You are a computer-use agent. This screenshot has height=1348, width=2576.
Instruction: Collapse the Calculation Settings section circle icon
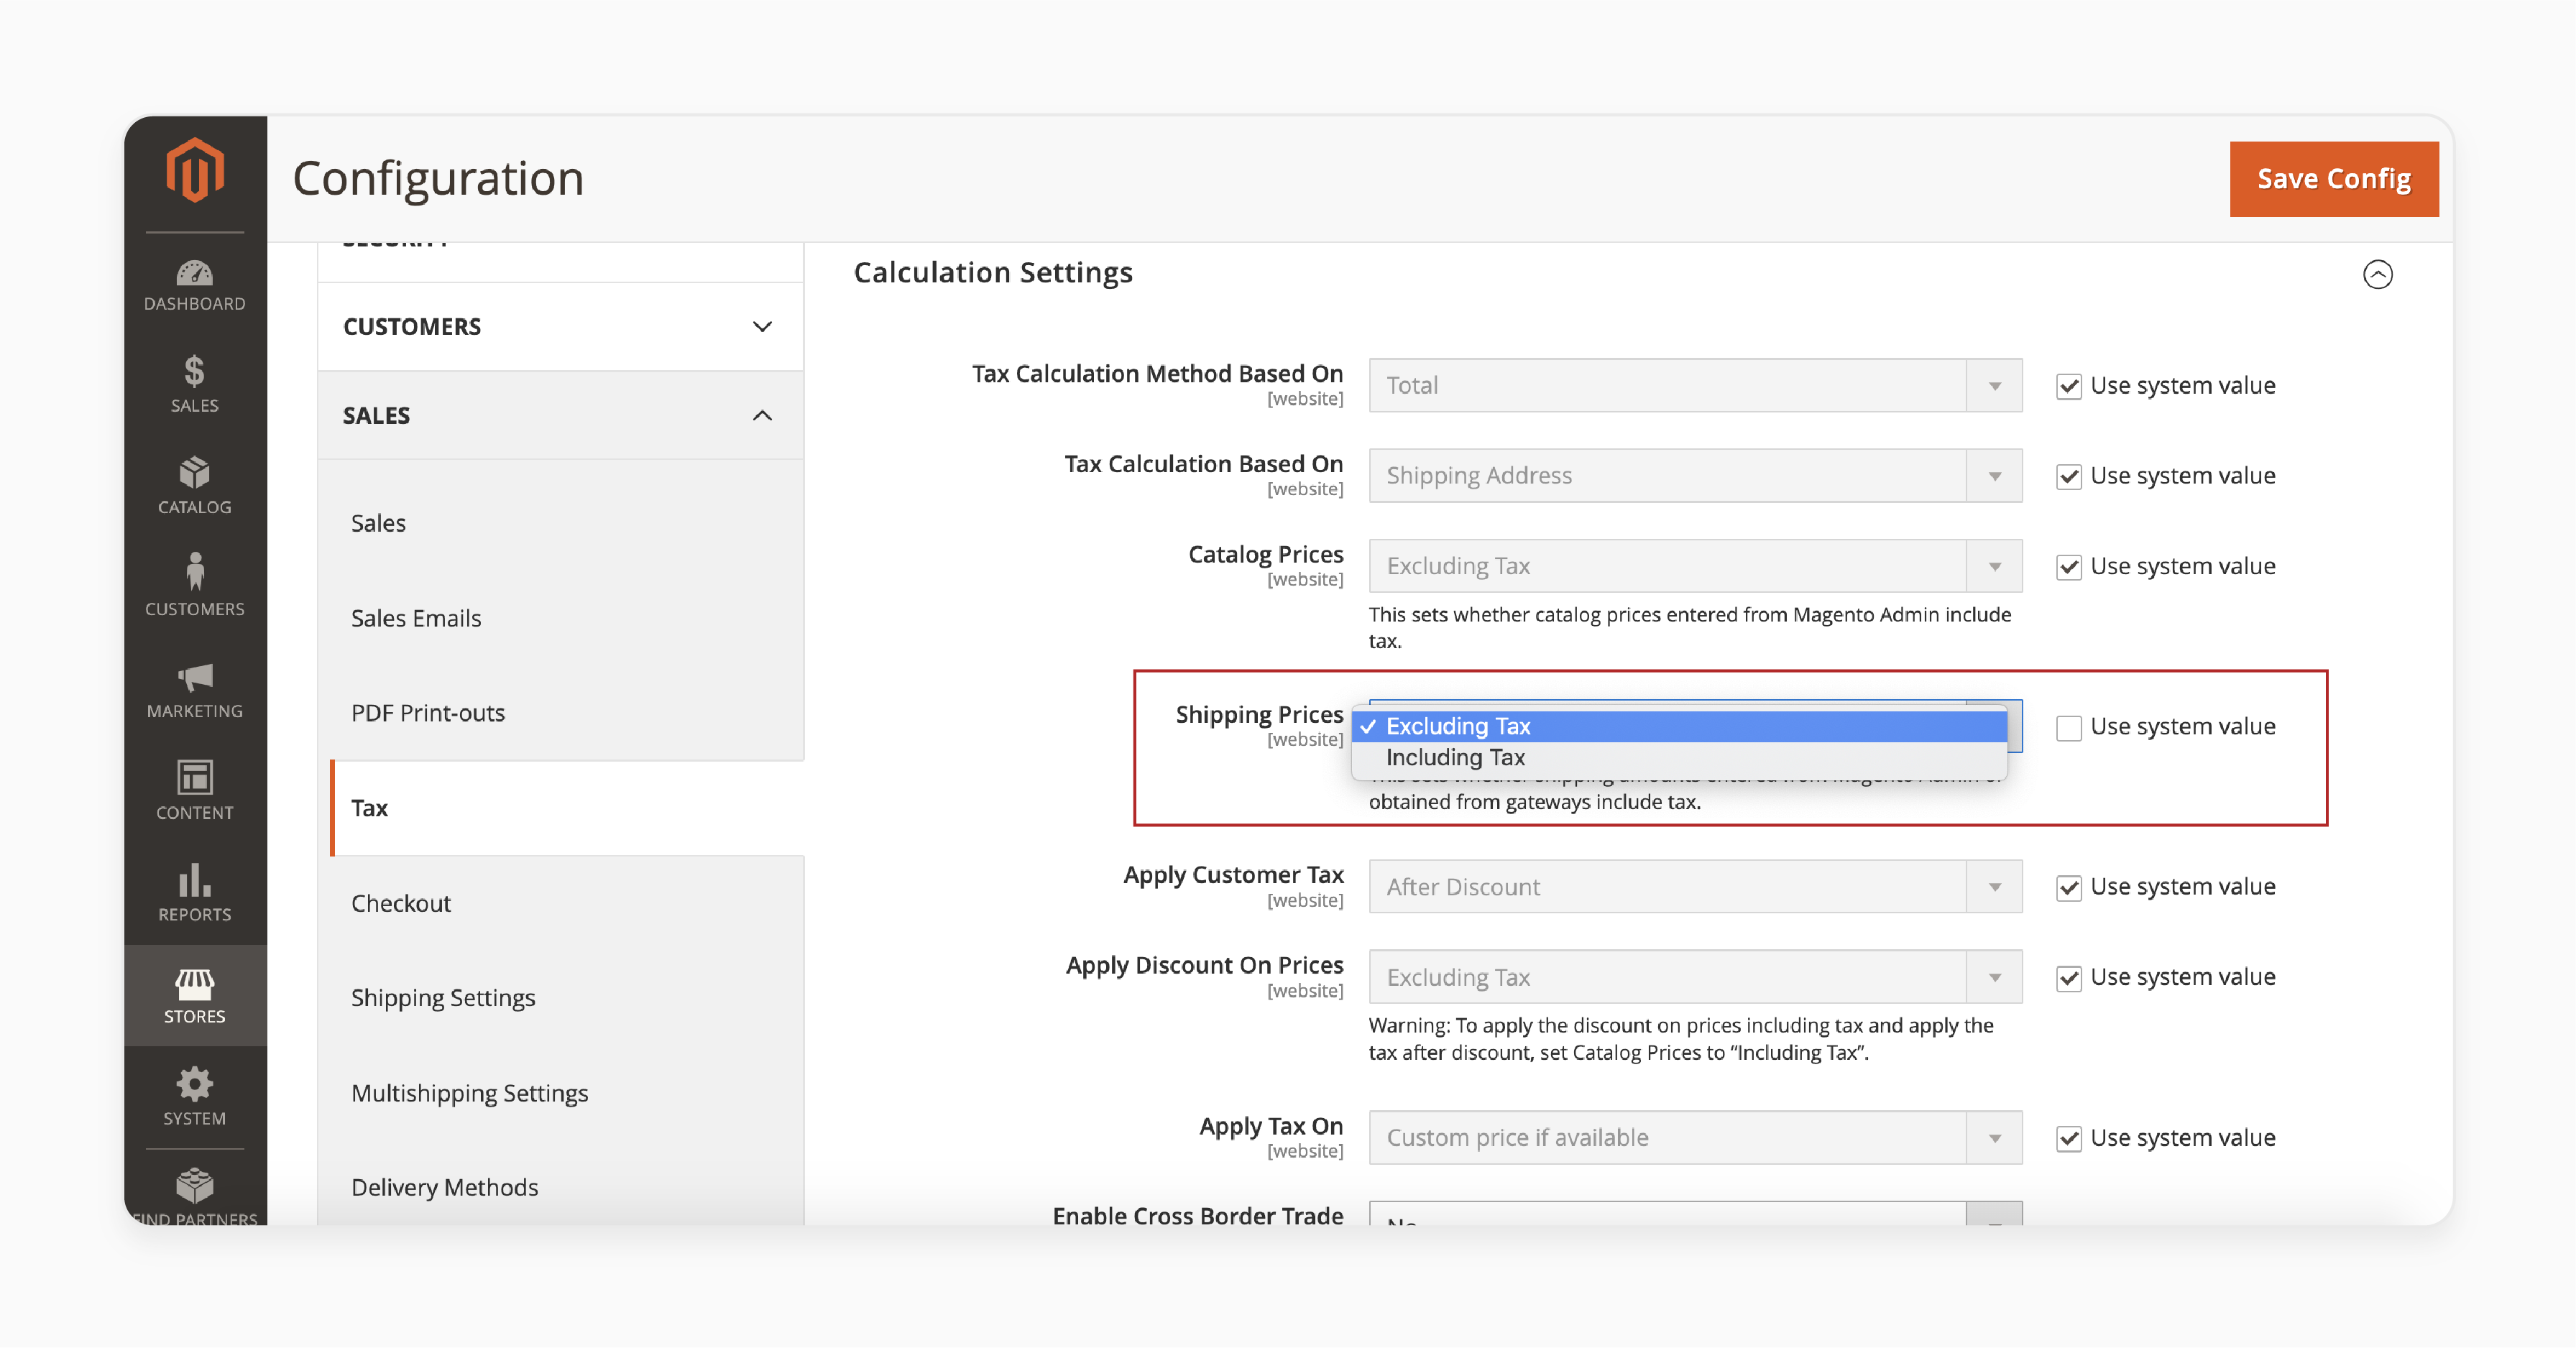point(2377,274)
